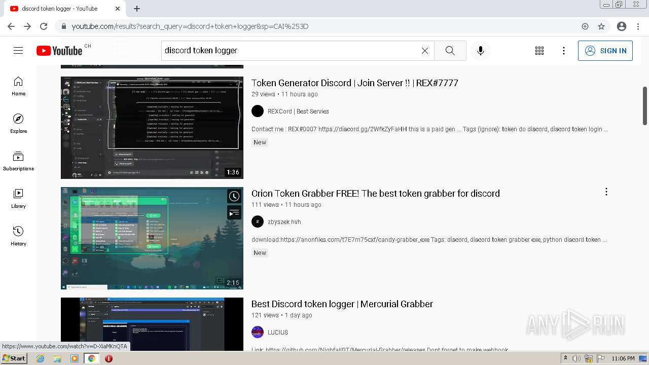This screenshot has width=649, height=365.
Task: Open Library in the sidebar
Action: (18, 199)
